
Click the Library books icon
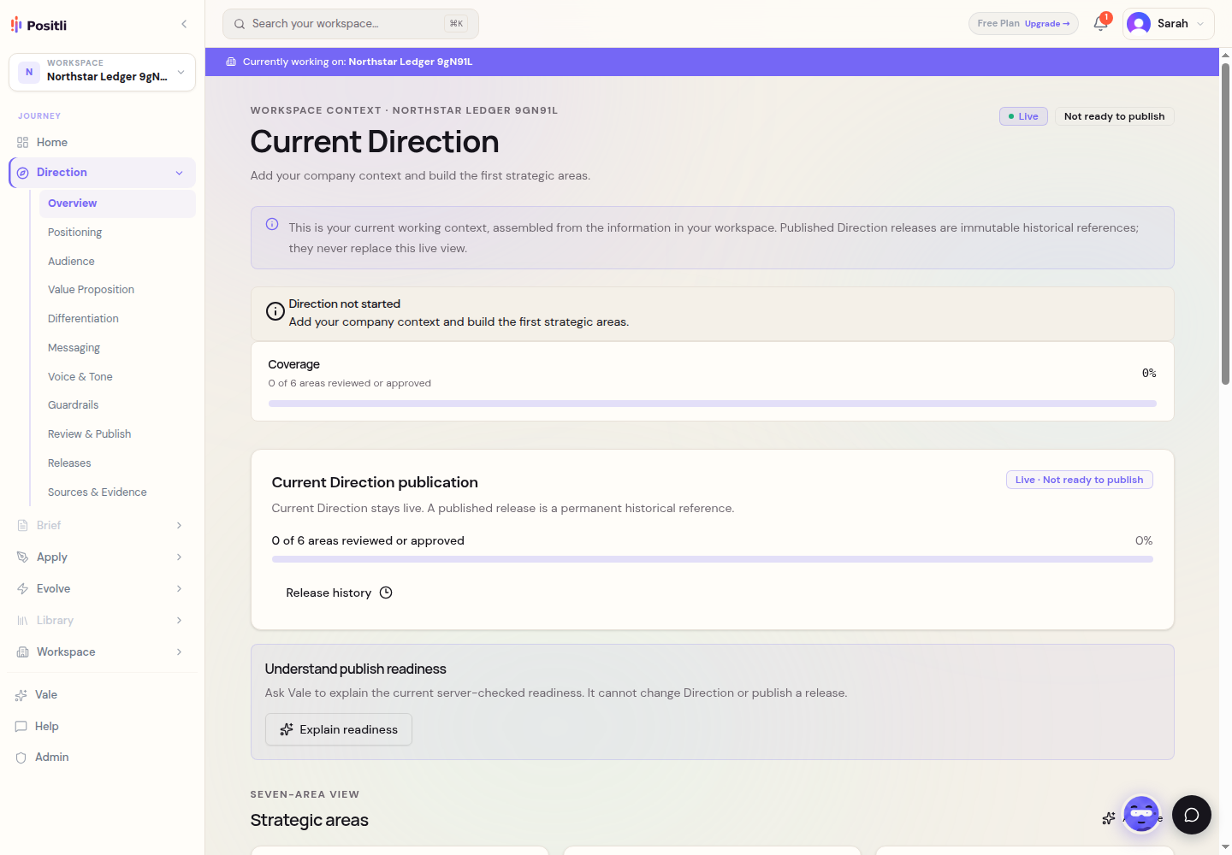[x=22, y=620]
